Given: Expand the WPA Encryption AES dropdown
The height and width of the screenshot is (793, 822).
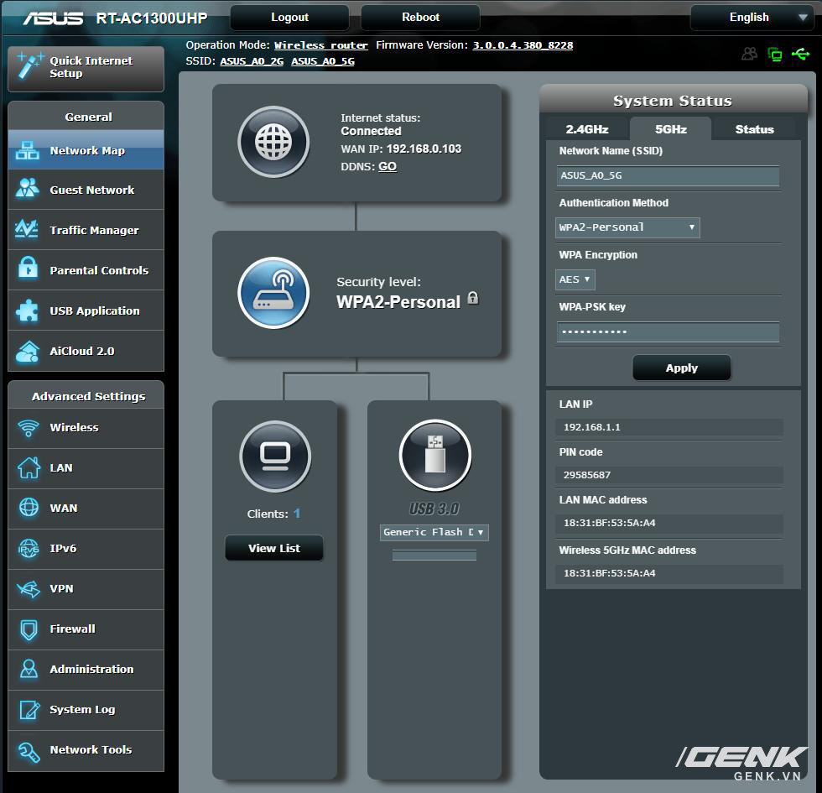Looking at the screenshot, I should click(575, 279).
